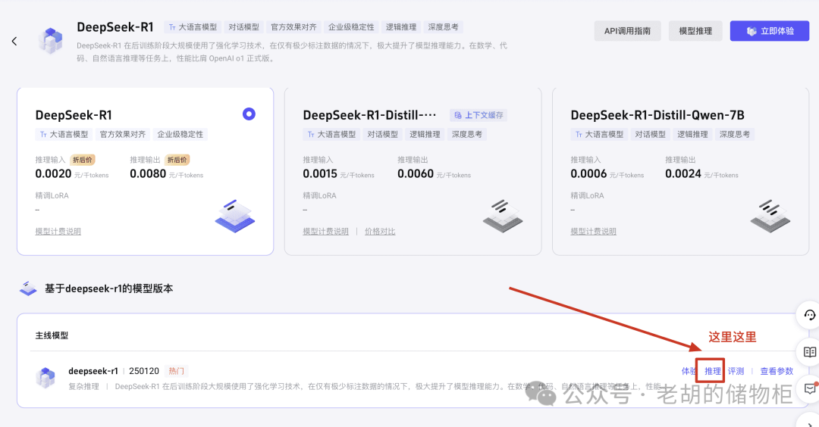Click 评测 in the deepseek-r1 row
This screenshot has width=819, height=427.
tap(736, 371)
